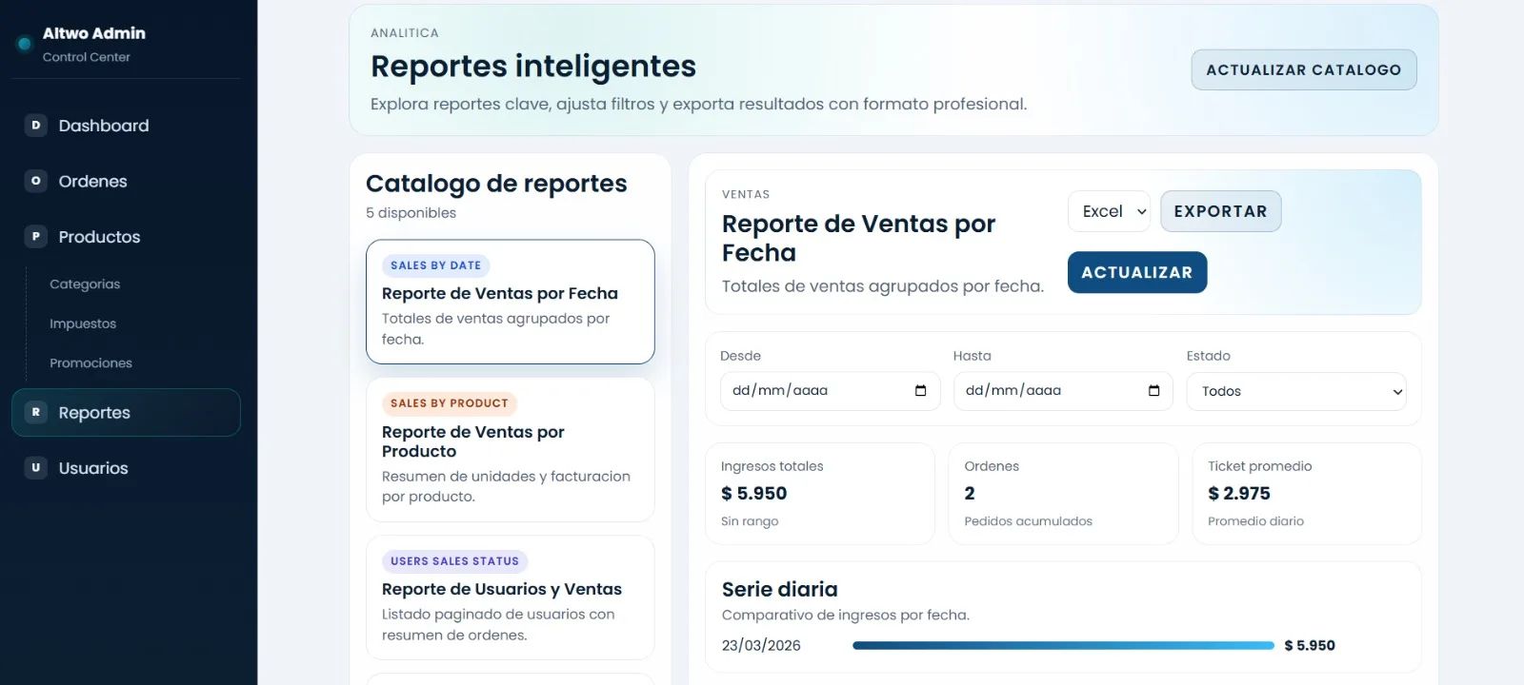The height and width of the screenshot is (685, 1524).
Task: Click the SALES BY PRODUCT tag
Action: [449, 403]
